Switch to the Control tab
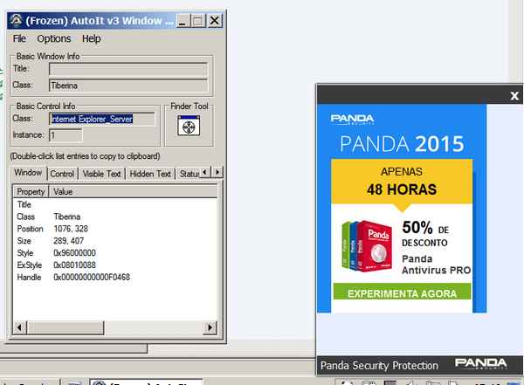The image size is (524, 385). 62,174
